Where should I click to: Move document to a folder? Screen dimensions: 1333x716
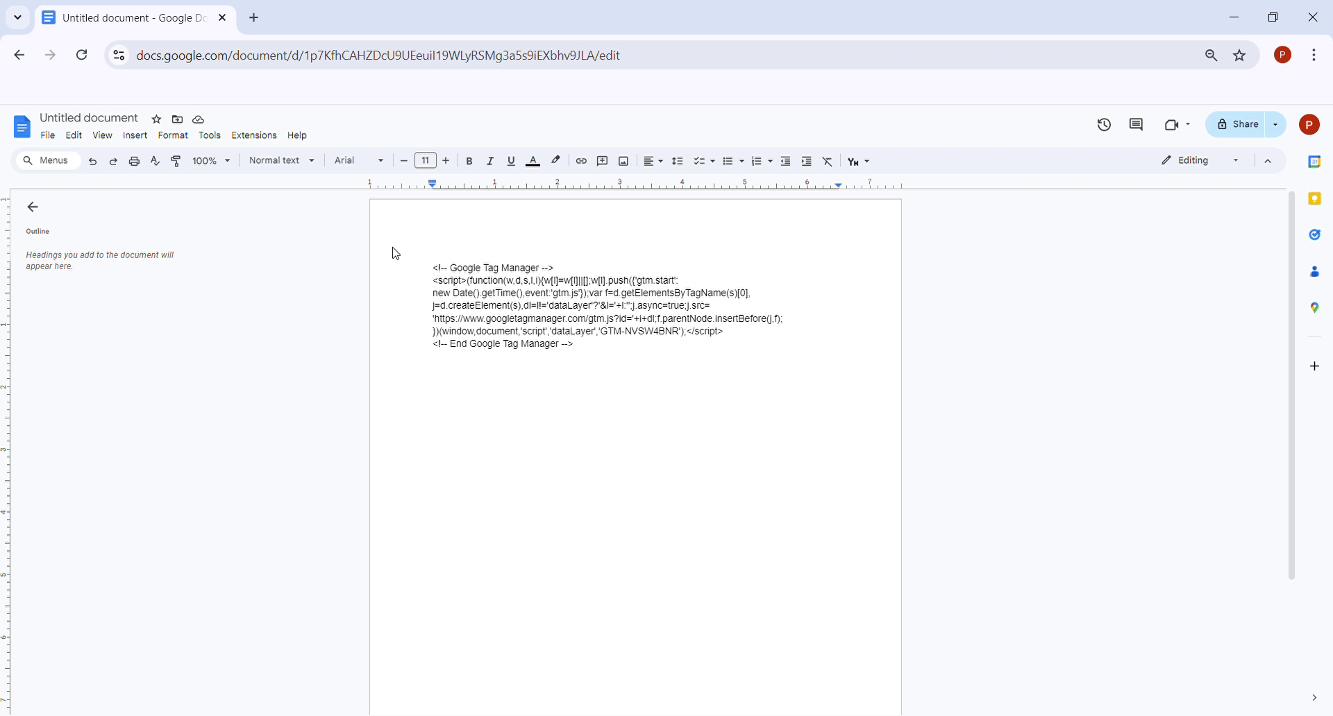pyautogui.click(x=178, y=119)
